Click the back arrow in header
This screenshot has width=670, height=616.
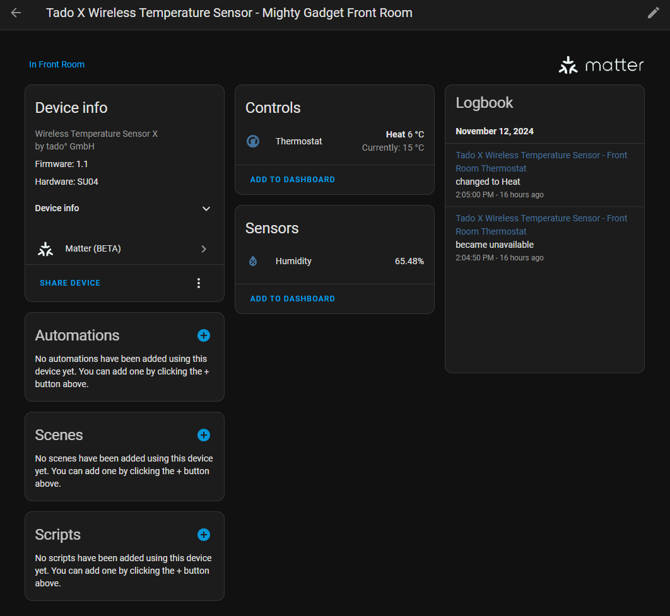[16, 13]
